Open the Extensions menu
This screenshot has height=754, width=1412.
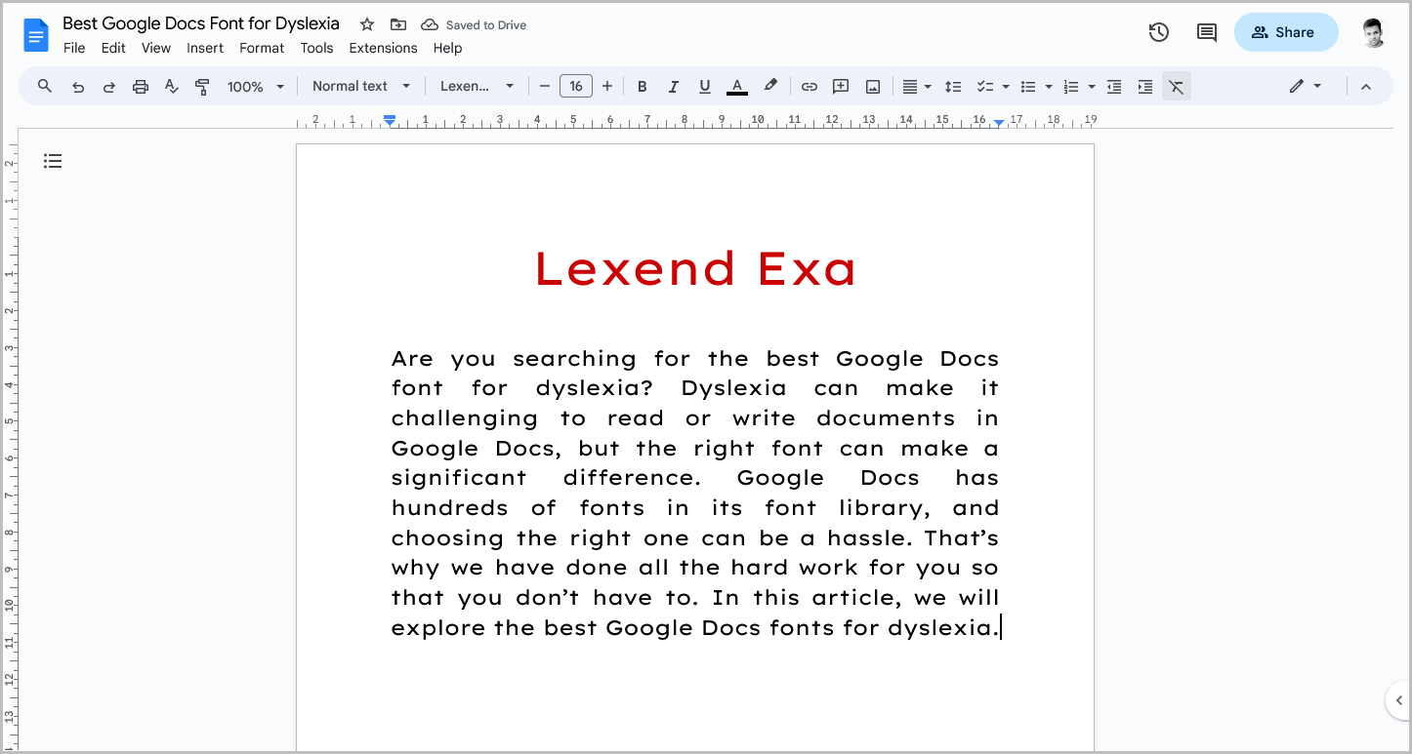click(383, 48)
